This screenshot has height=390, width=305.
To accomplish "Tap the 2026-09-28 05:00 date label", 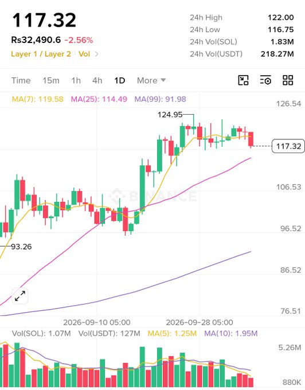I will [x=200, y=322].
